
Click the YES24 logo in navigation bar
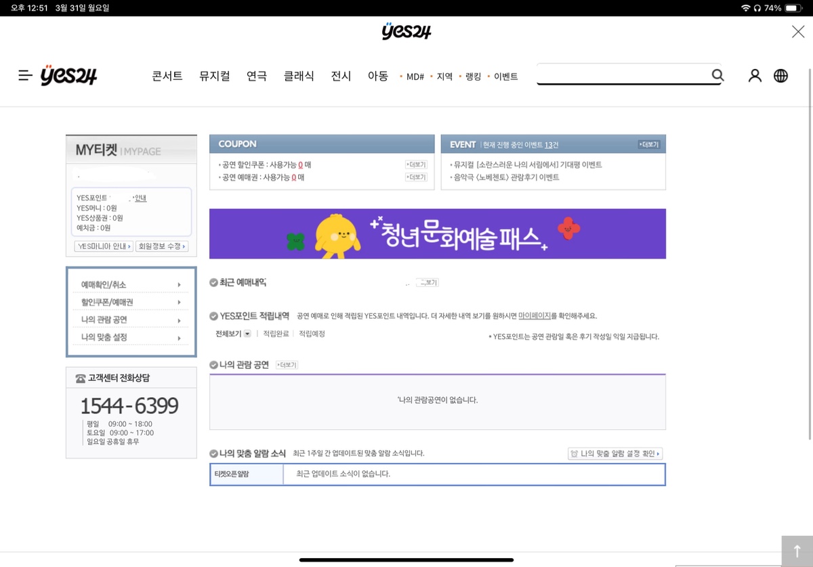(x=68, y=76)
